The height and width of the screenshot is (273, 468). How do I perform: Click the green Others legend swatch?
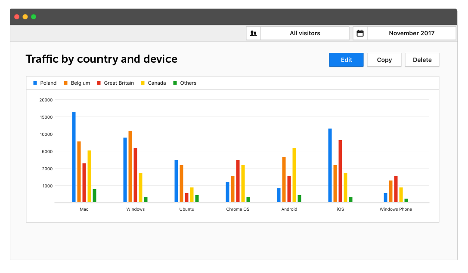coord(175,83)
